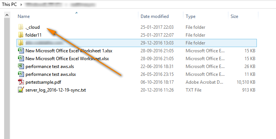Select the folder11 folder icon
Screen dimensions: 276x139
(21, 35)
